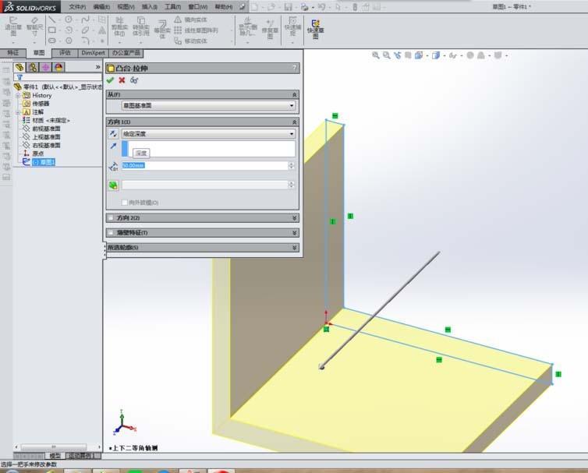Open the Help menu

[x=223, y=7]
